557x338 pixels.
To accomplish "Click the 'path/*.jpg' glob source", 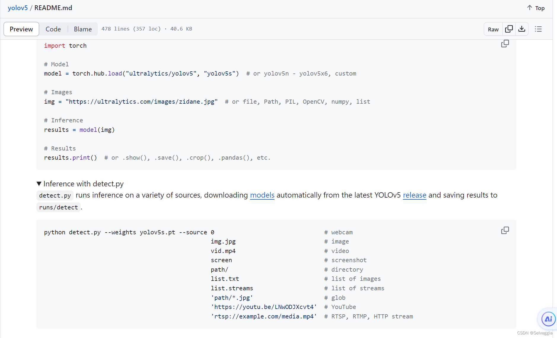I will coord(232,298).
